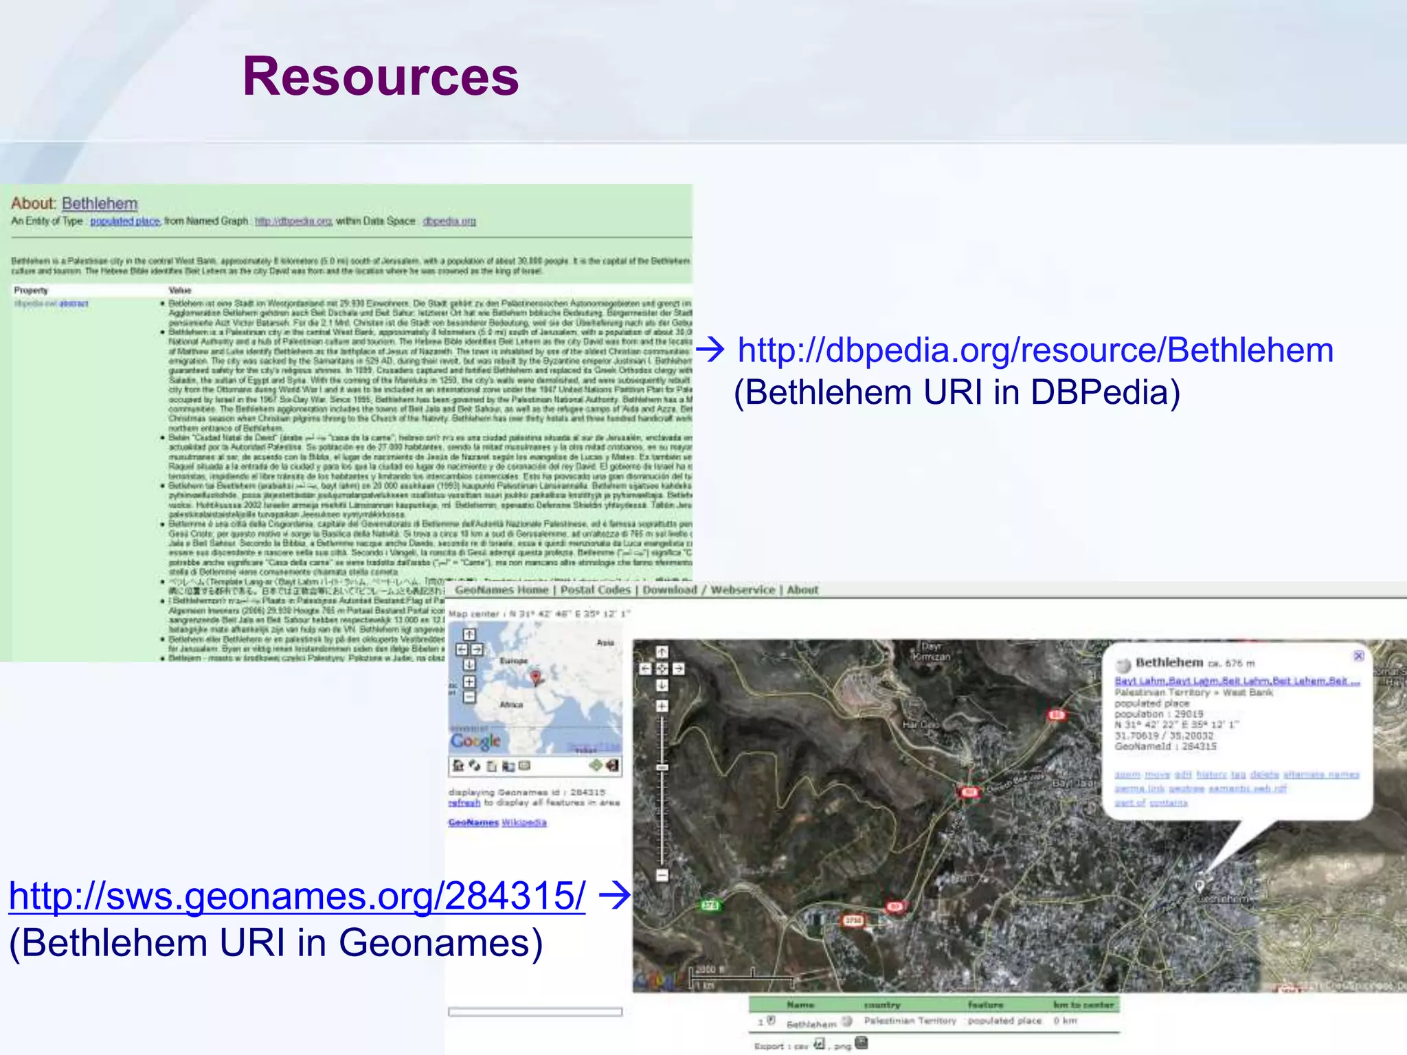Image resolution: width=1407 pixels, height=1055 pixels.
Task: Open About menu item on GeoNames
Action: [x=802, y=589]
